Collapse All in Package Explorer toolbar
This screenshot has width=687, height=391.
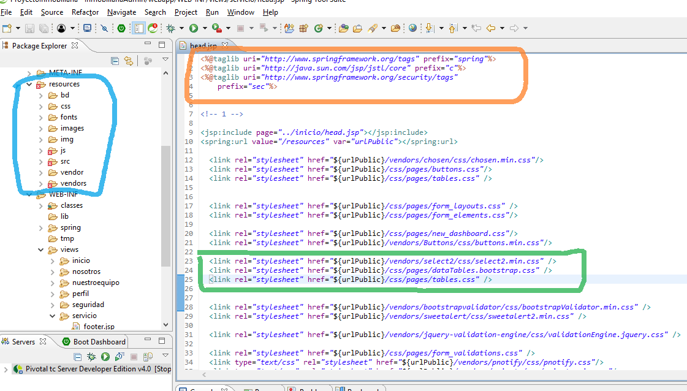[115, 61]
